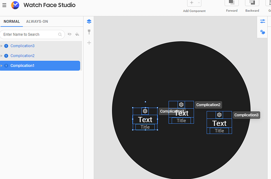Screen dimensions: 271x179
Task: Expand the Complication3 layer
Action: 2,46
